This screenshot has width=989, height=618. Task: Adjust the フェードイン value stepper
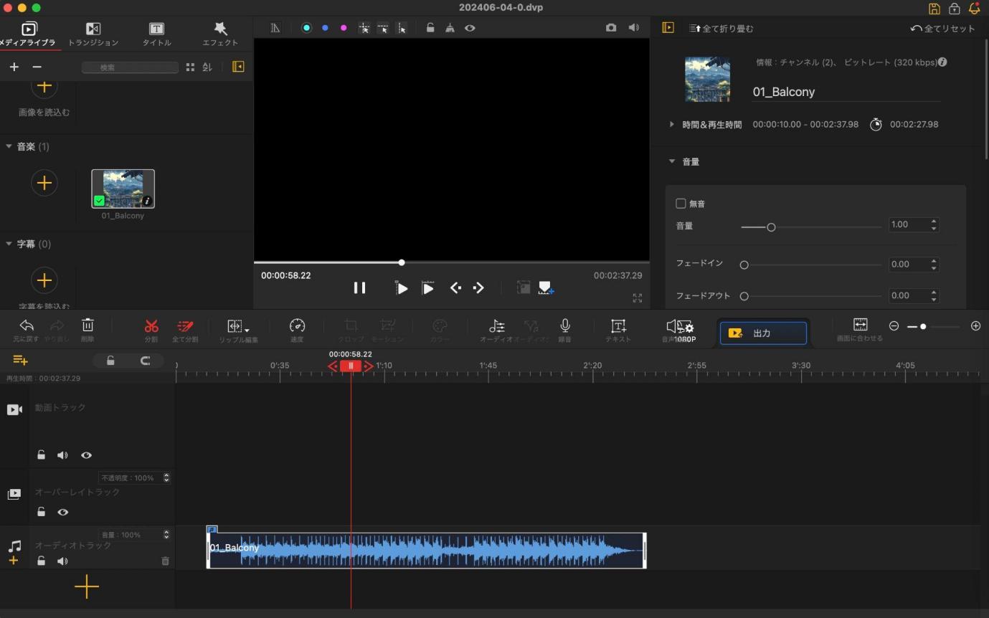click(x=934, y=265)
